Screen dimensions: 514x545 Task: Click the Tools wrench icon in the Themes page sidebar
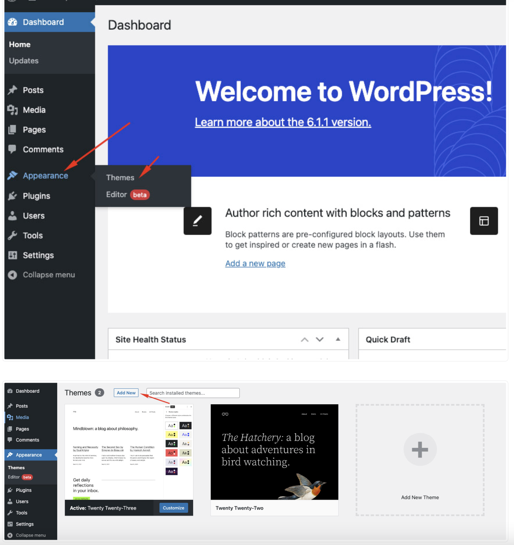pos(10,513)
